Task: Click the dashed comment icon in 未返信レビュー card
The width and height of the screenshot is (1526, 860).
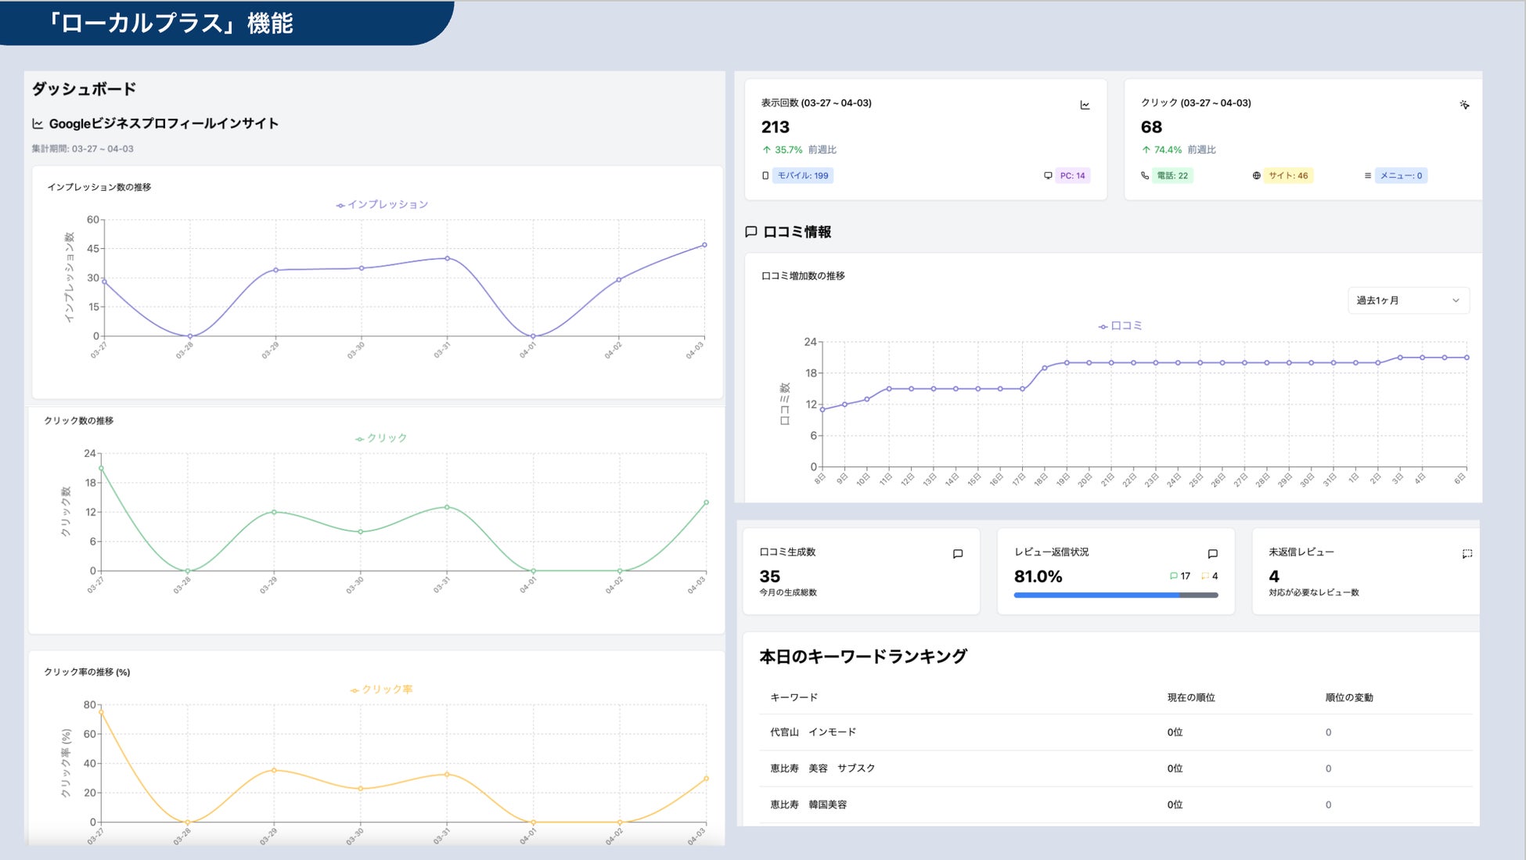Action: pos(1467,554)
